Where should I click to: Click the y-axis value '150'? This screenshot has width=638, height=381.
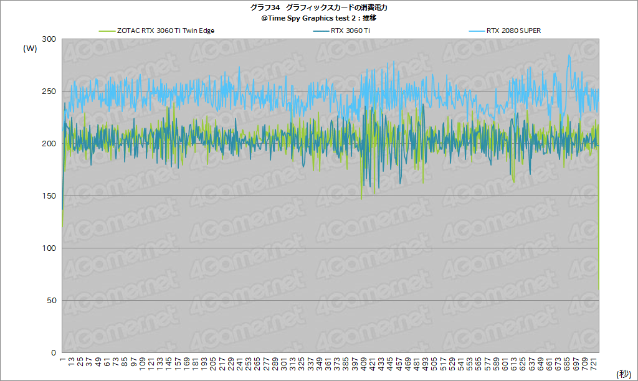[49, 196]
